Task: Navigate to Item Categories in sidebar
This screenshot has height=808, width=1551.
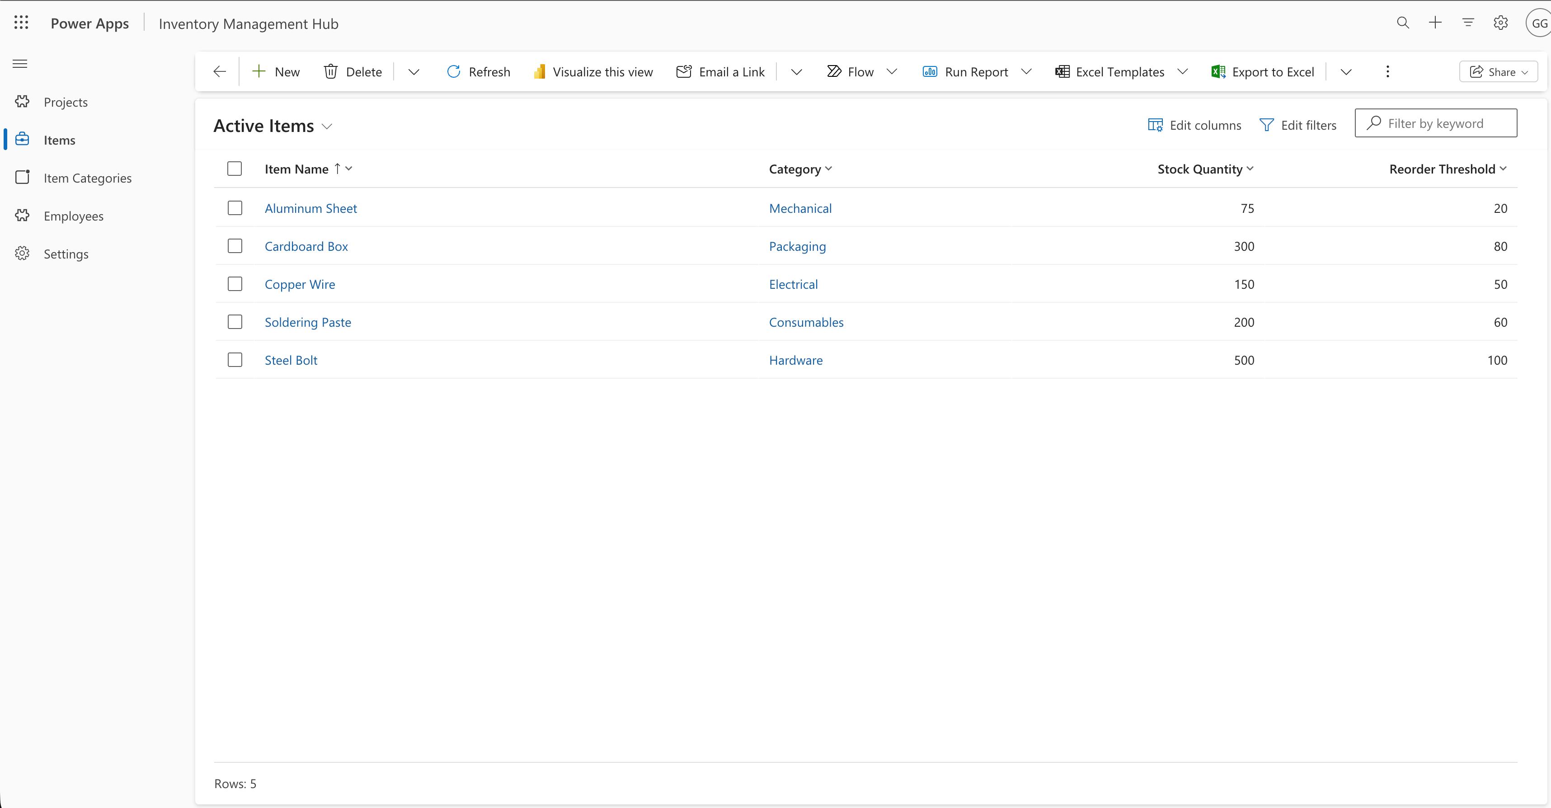Action: tap(87, 178)
